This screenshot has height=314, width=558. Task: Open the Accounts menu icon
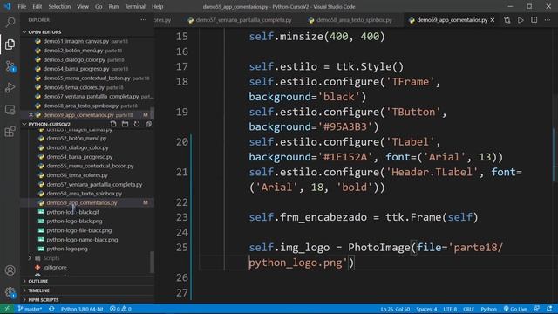point(10,270)
